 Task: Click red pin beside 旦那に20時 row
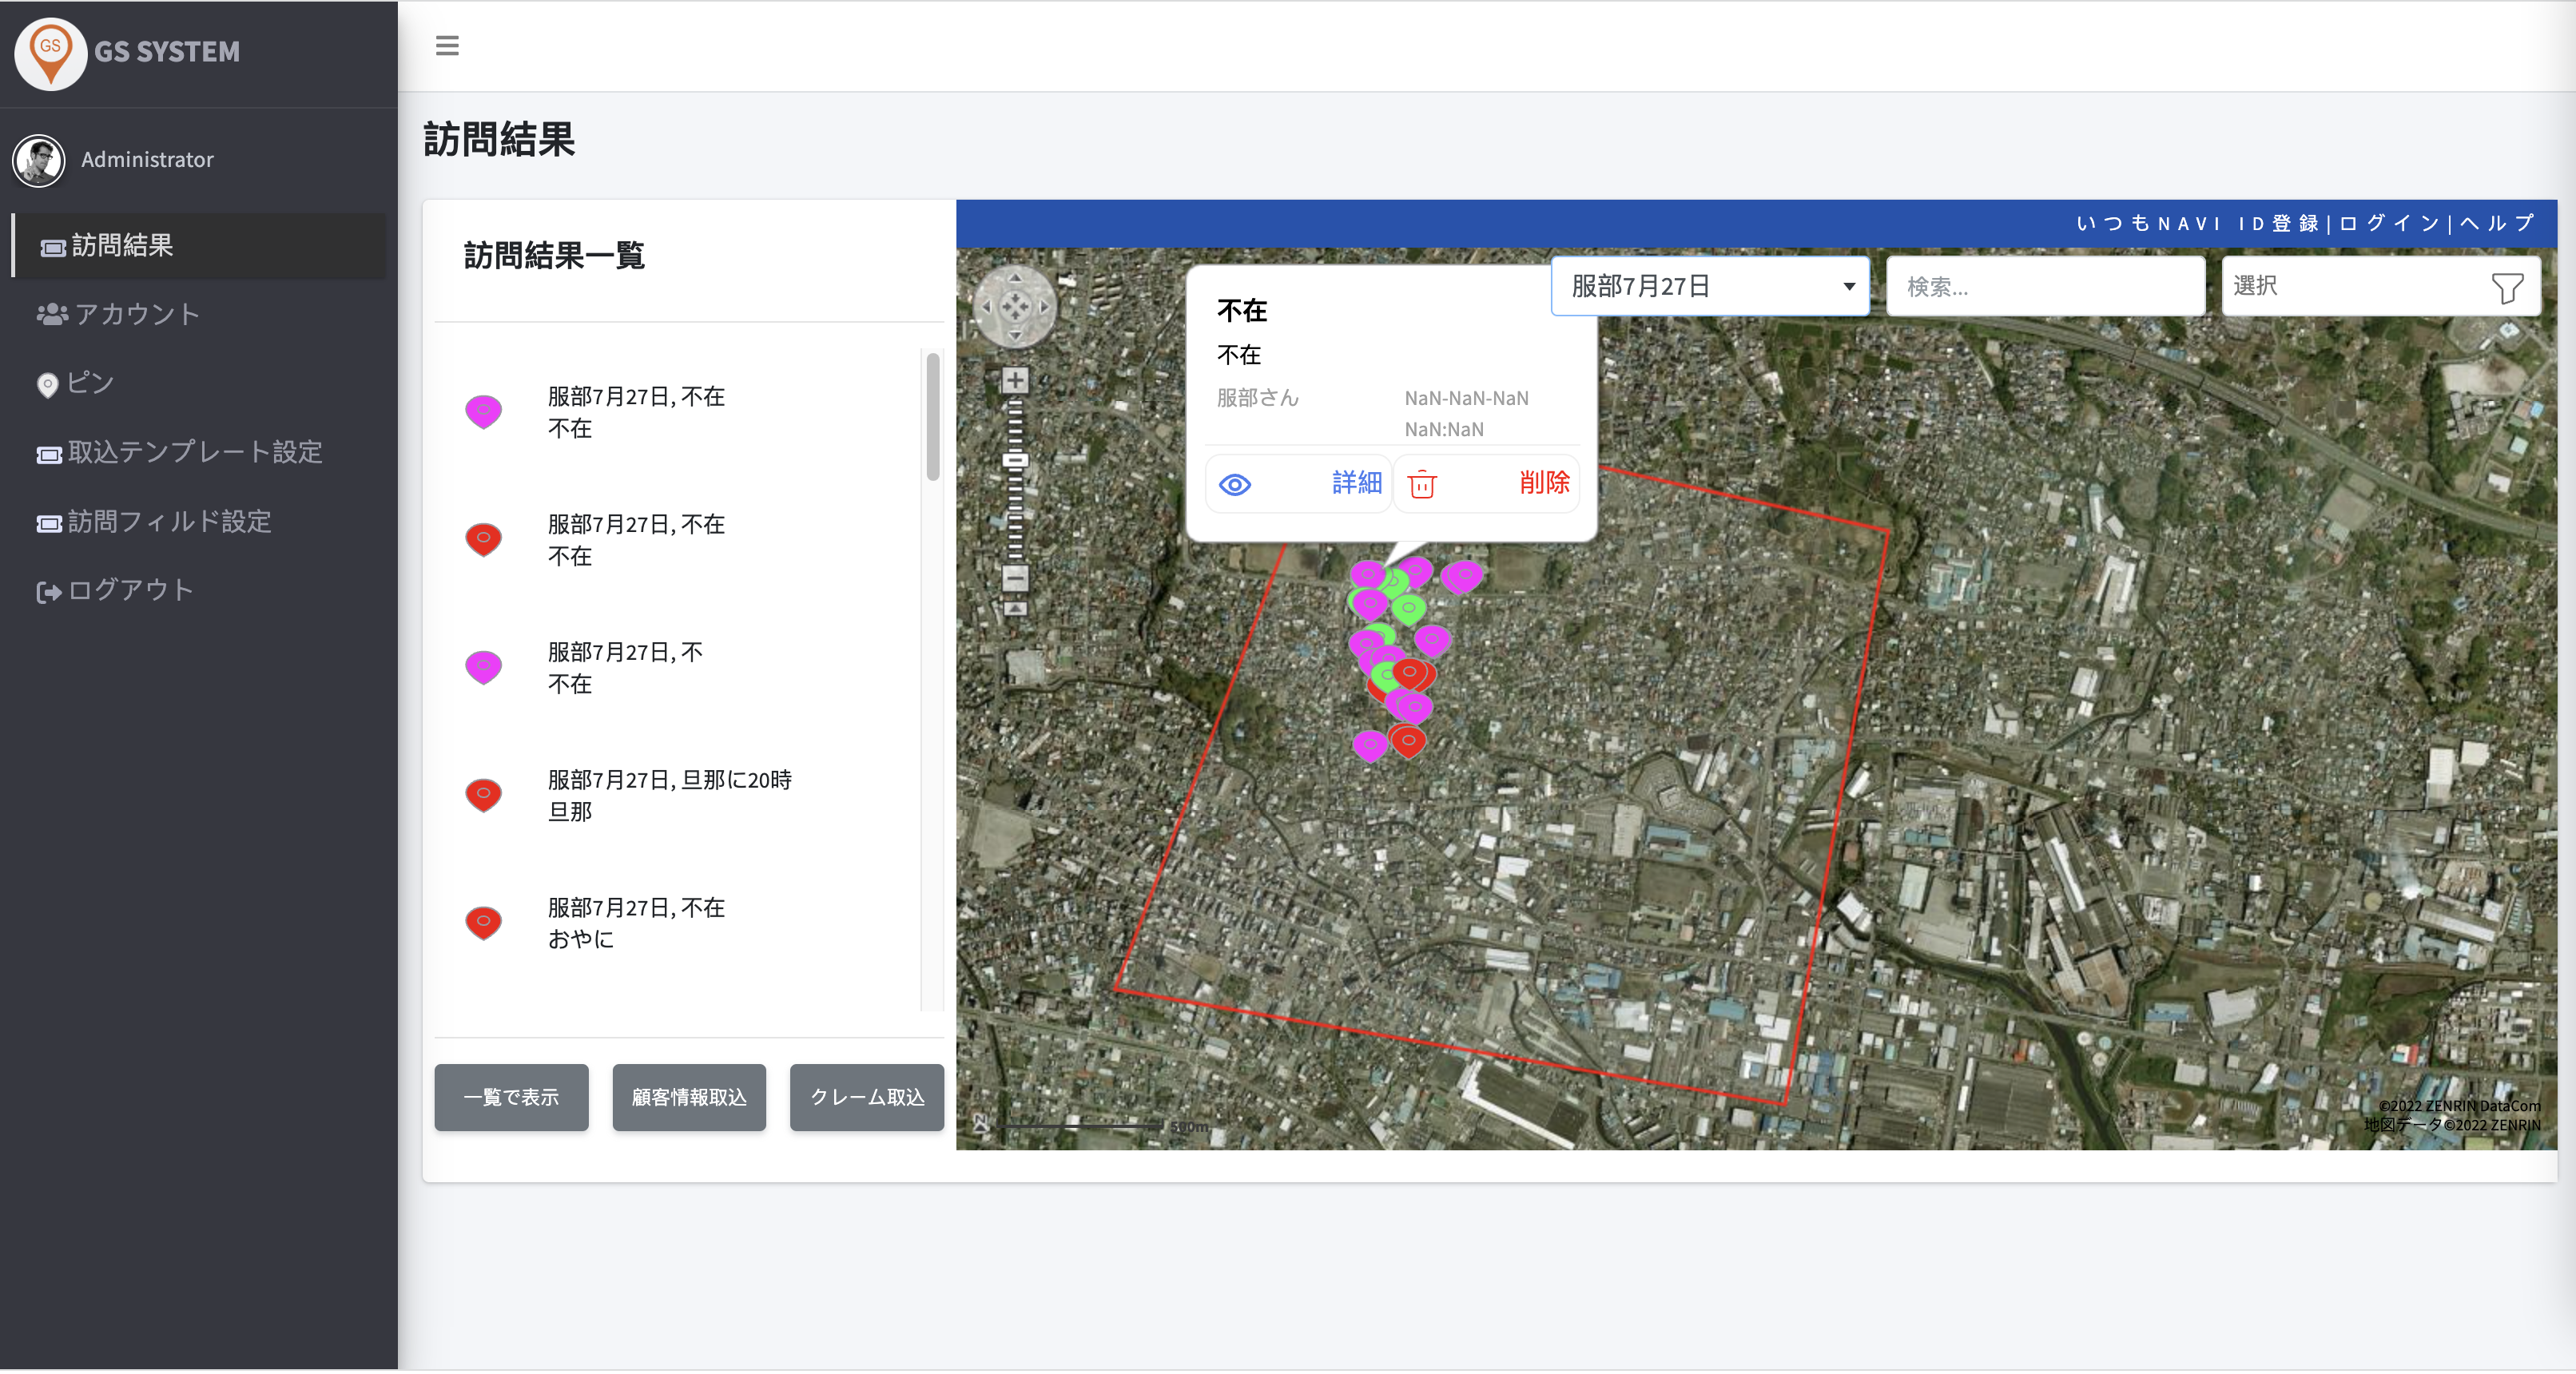coord(483,795)
